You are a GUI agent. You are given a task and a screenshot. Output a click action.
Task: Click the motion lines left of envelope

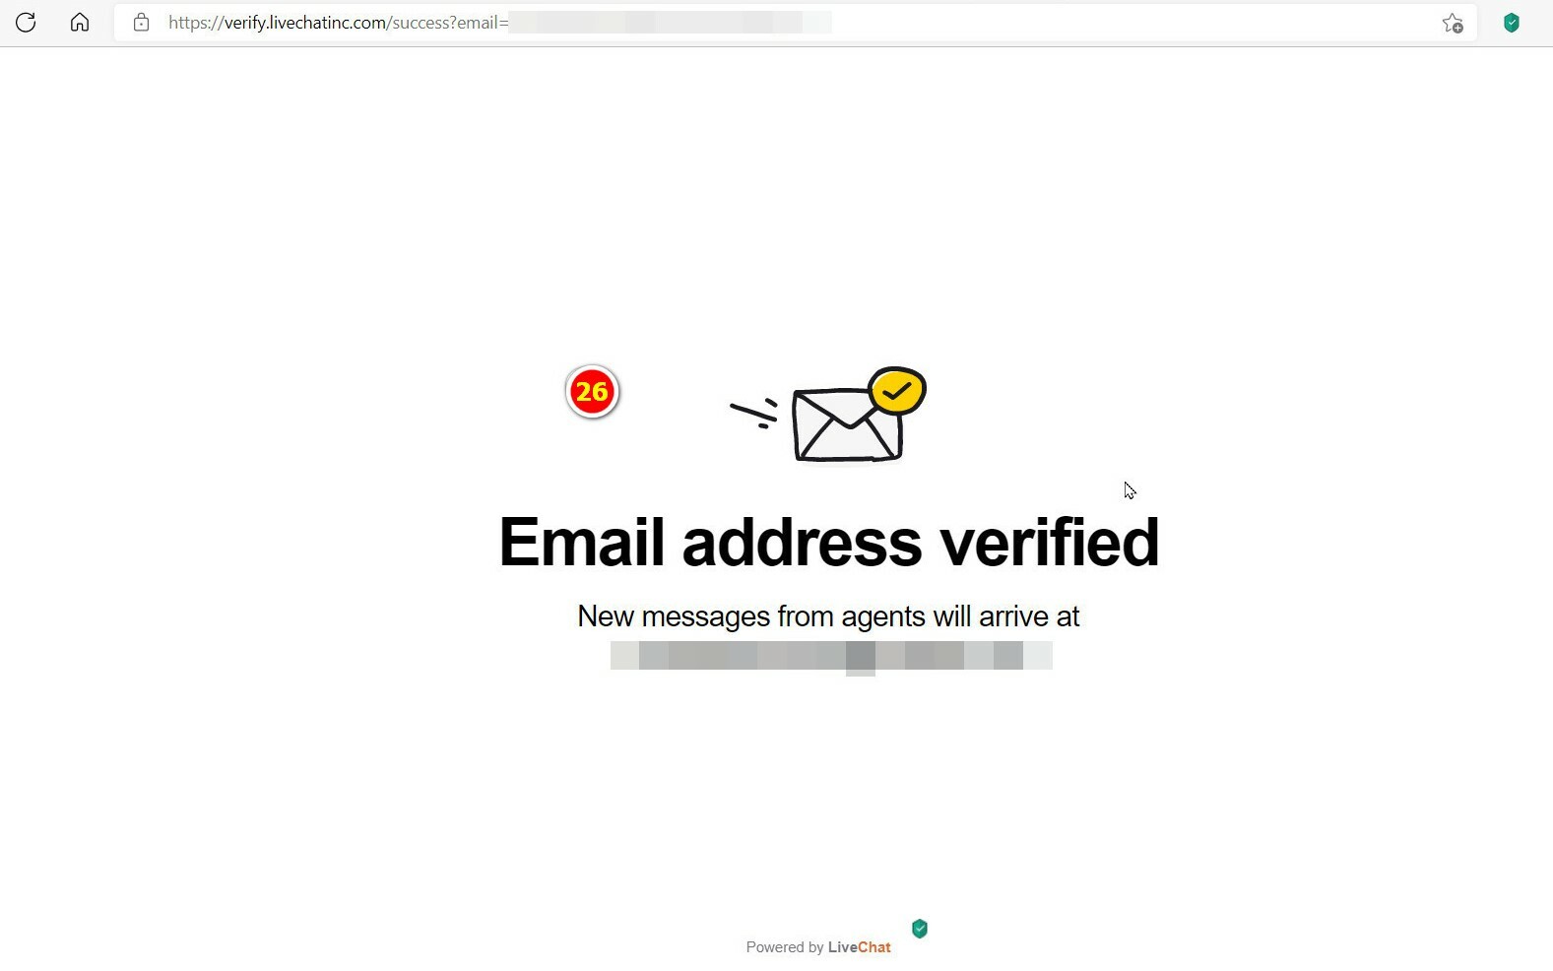coord(754,414)
